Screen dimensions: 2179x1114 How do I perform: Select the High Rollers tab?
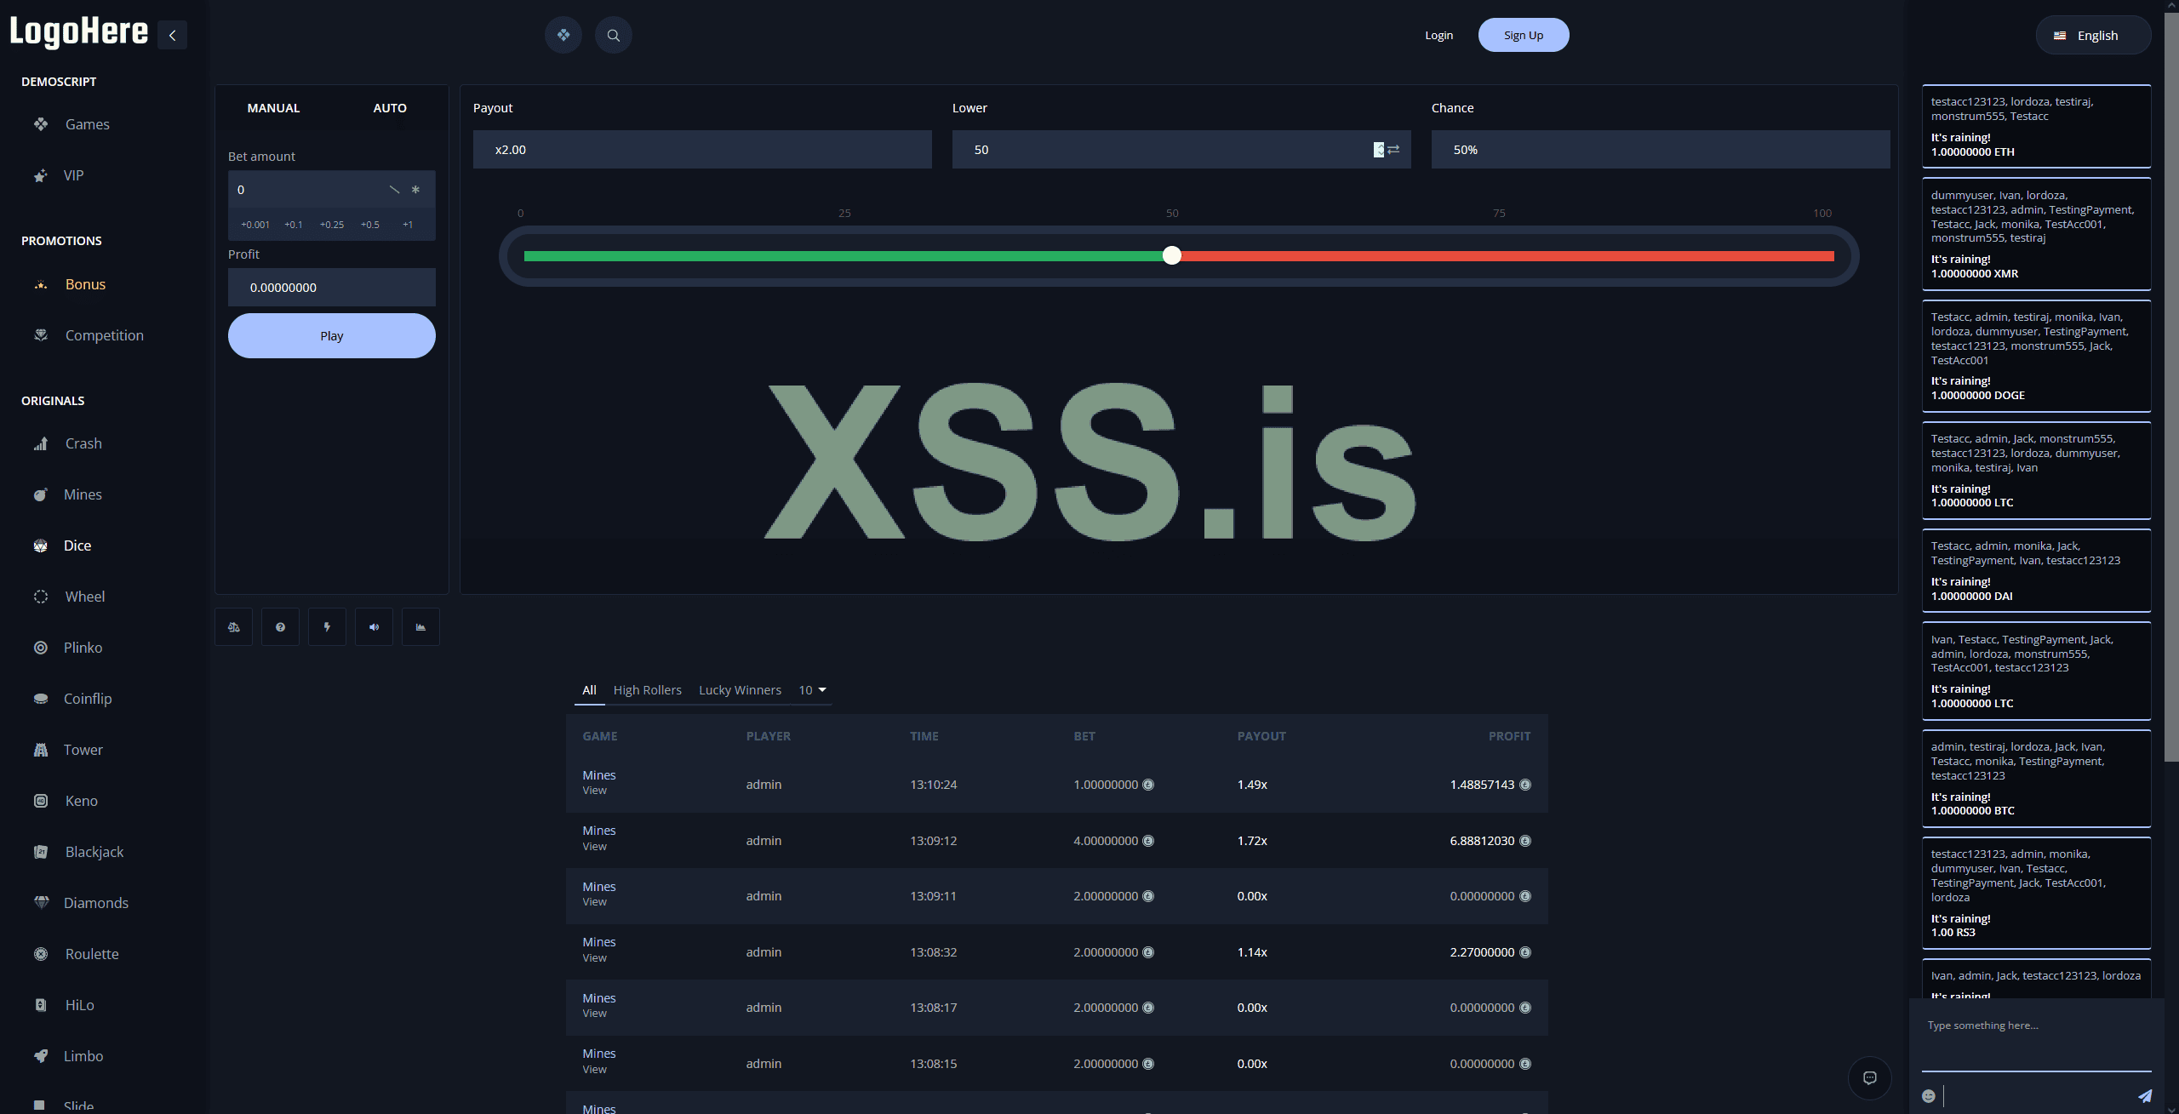point(647,690)
